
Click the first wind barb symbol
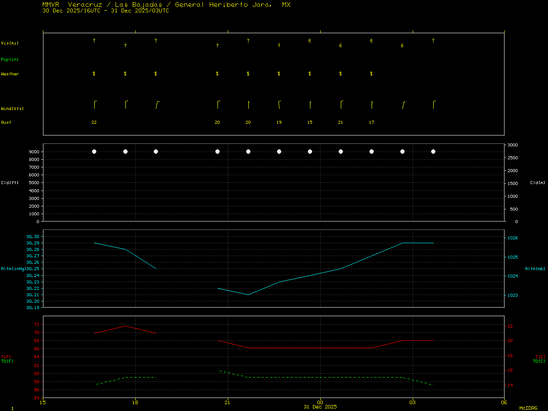coord(95,104)
